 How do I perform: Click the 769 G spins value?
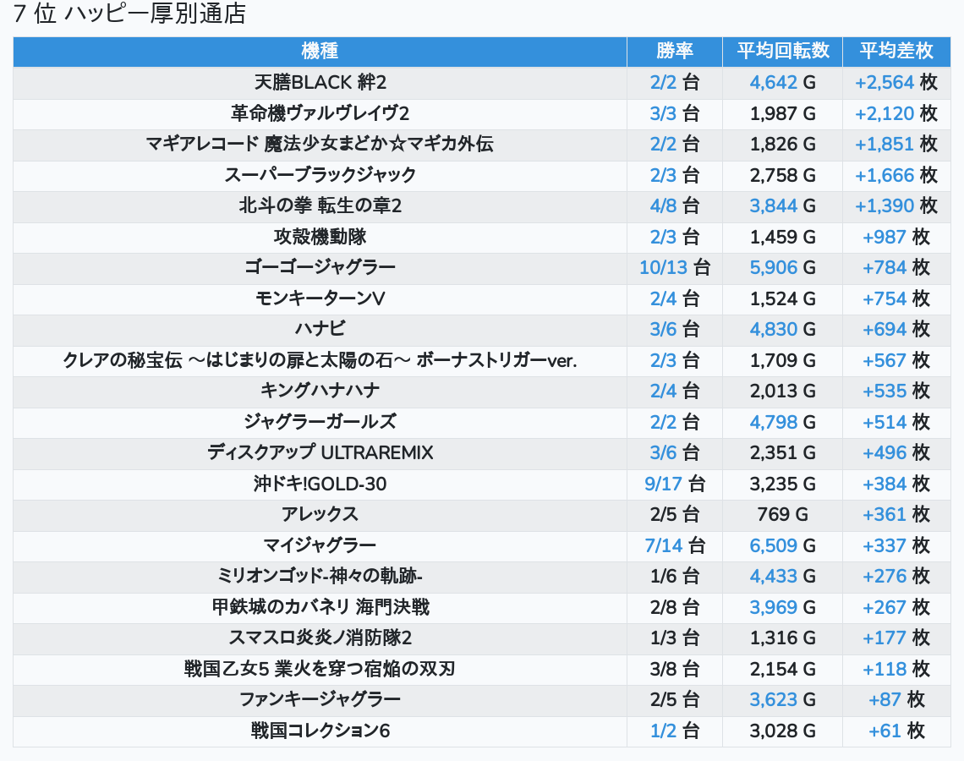783,514
